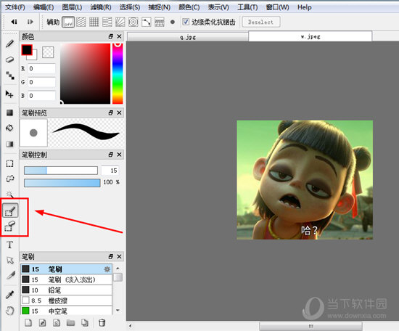
Task: Close the 笔刷控制 panel
Action: [119, 155]
